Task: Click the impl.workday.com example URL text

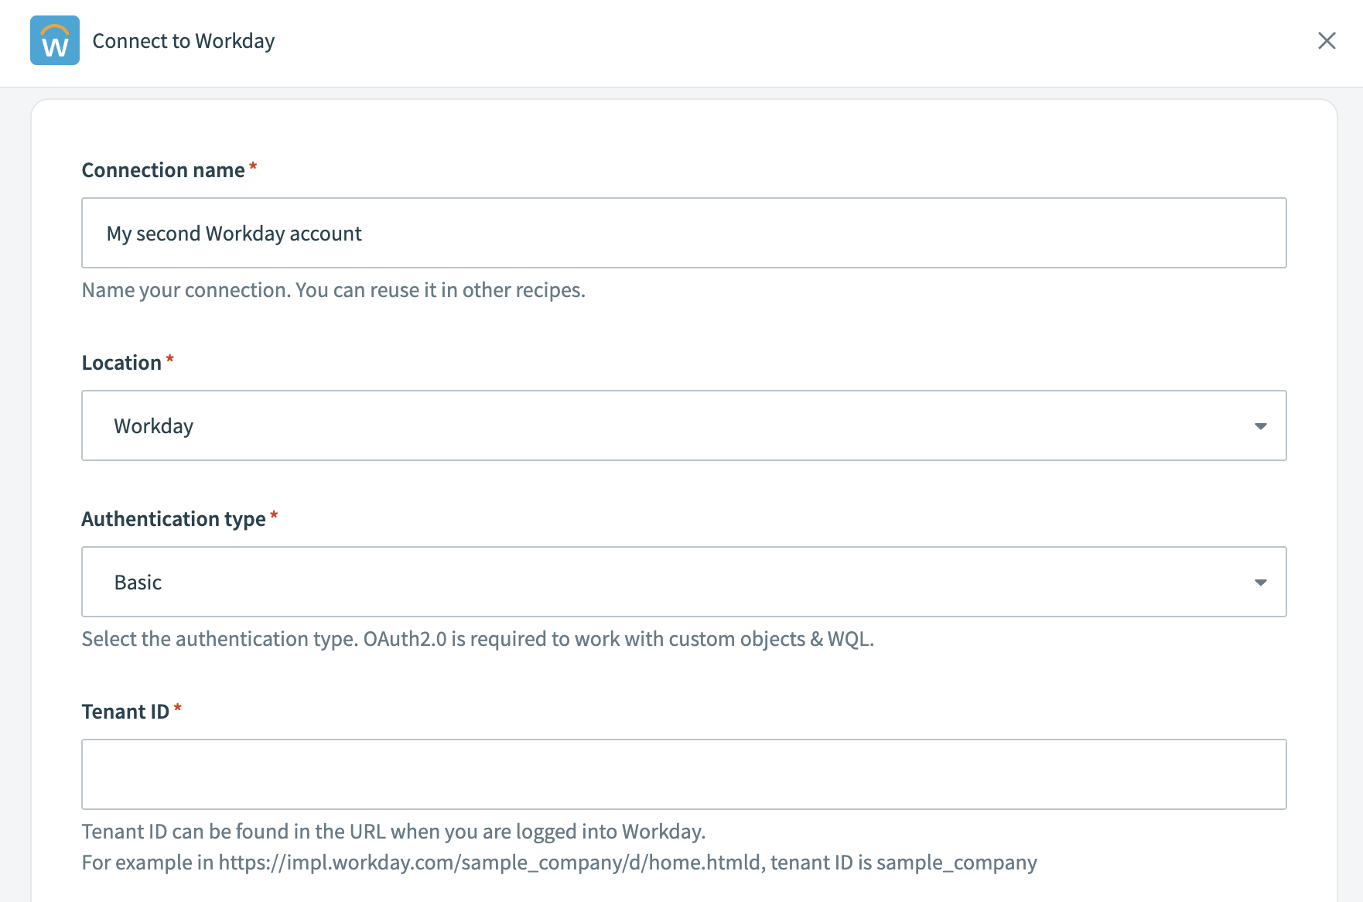Action: click(x=489, y=863)
